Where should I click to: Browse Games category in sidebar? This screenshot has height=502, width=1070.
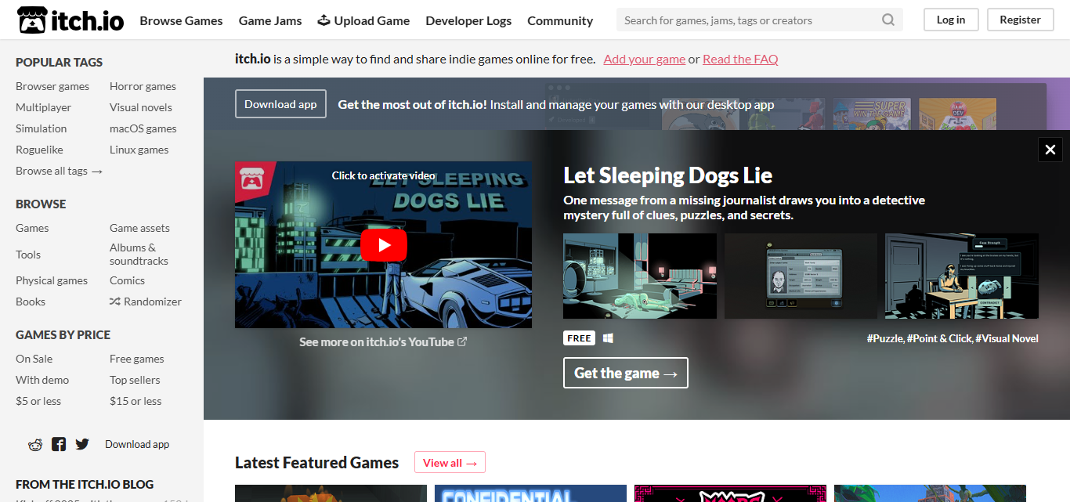(x=32, y=228)
